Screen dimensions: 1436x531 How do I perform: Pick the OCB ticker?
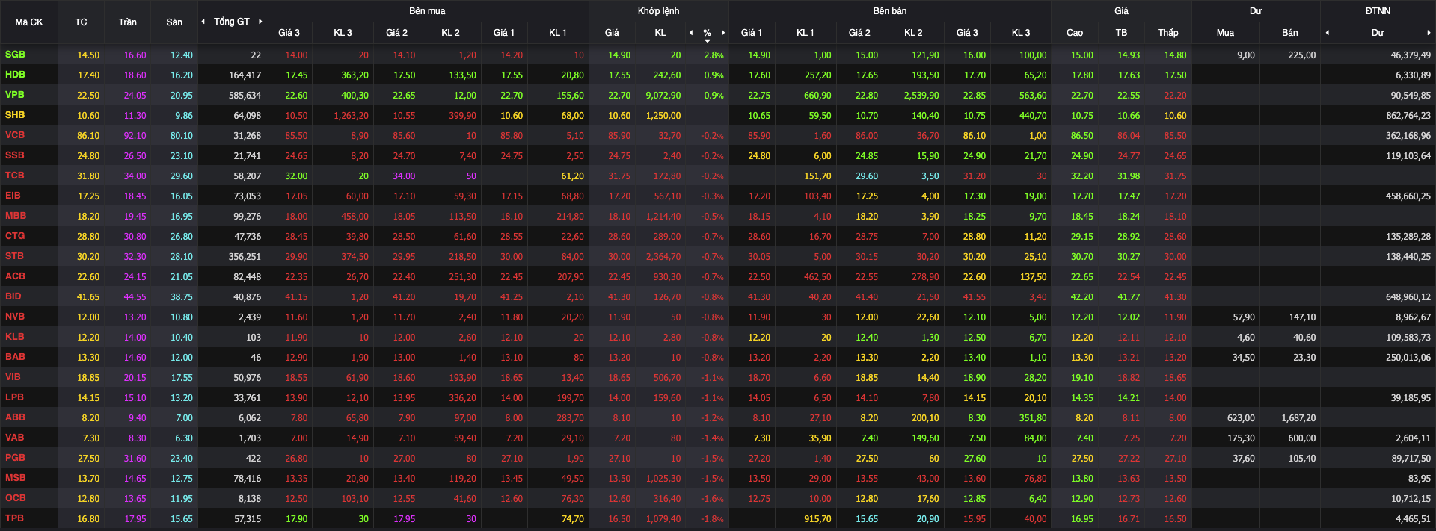point(15,498)
